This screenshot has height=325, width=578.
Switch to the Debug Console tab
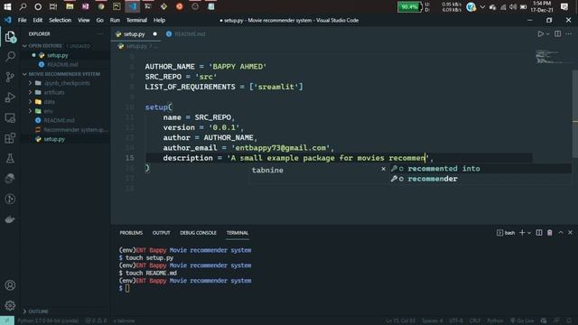pyautogui.click(x=198, y=233)
